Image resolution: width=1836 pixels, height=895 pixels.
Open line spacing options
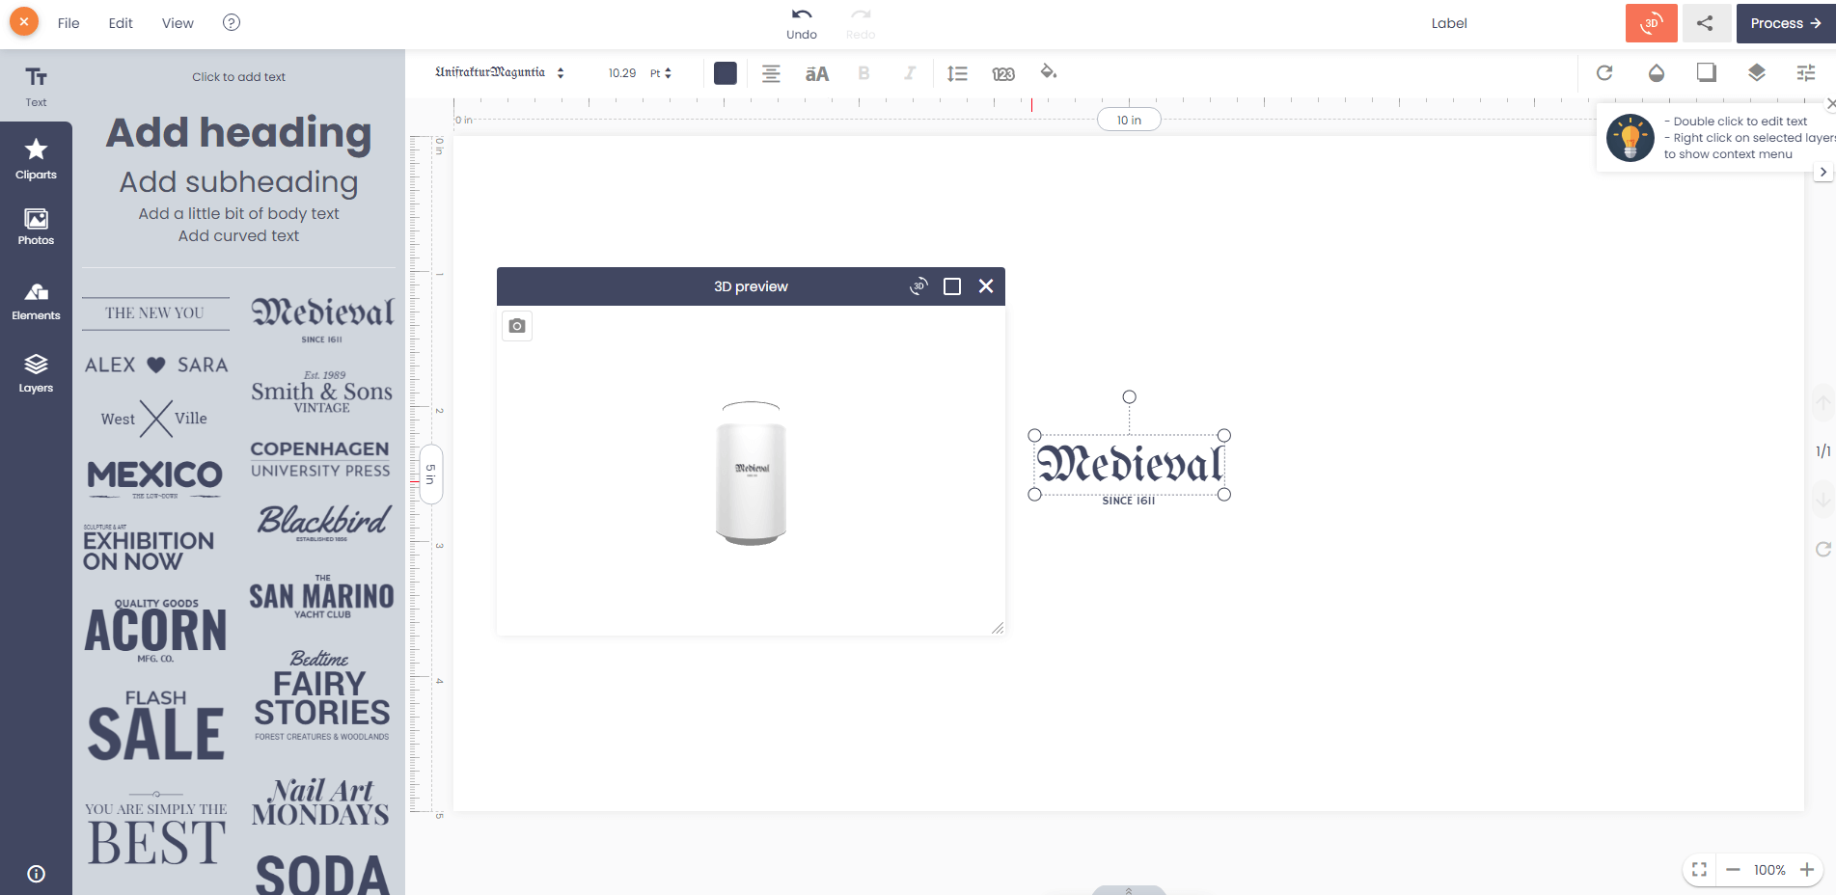pos(957,73)
